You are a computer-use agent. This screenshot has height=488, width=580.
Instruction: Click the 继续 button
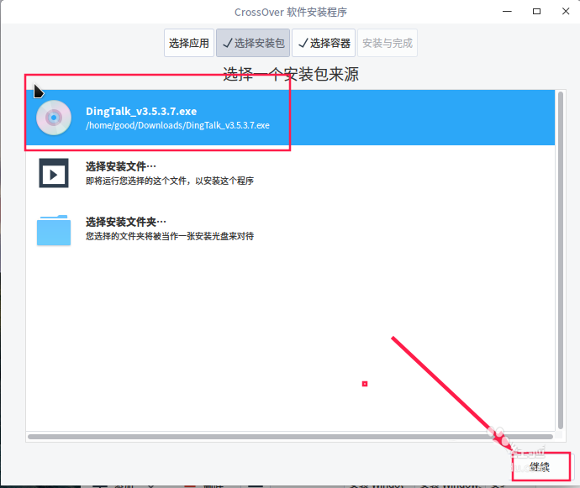[x=540, y=467]
